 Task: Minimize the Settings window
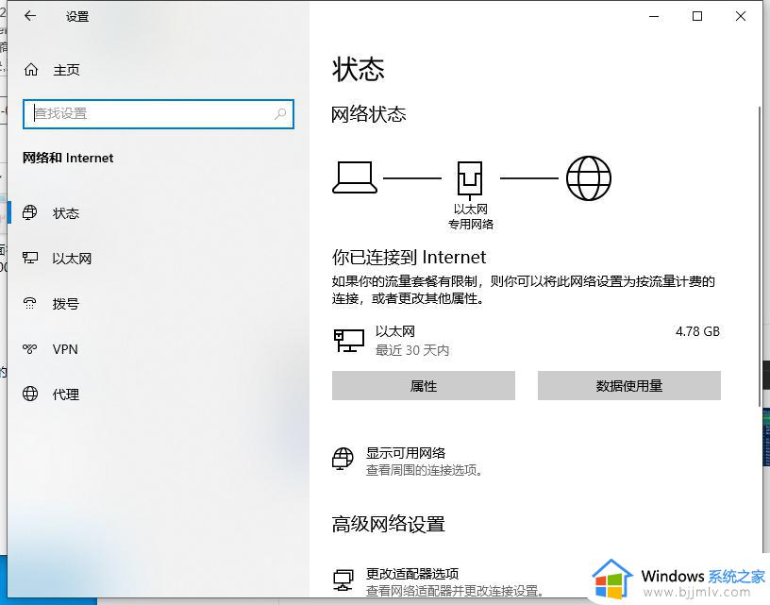[654, 16]
